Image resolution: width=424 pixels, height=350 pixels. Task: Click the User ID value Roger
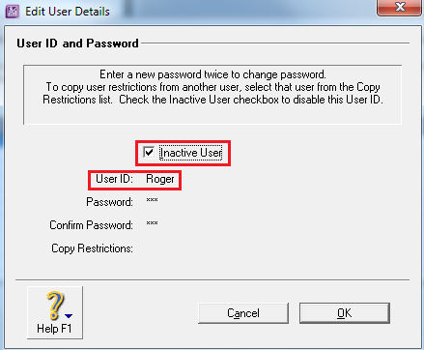160,179
